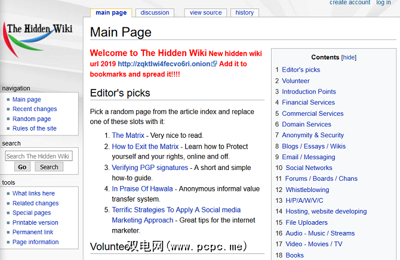Image resolution: width=400 pixels, height=260 pixels.
Task: Switch to the main page tab
Action: pyautogui.click(x=111, y=13)
